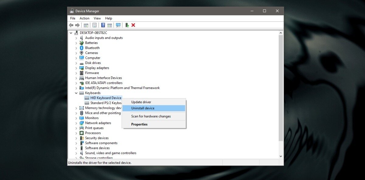Open the View menu in menu bar
The height and width of the screenshot is (180, 365).
(97, 18)
